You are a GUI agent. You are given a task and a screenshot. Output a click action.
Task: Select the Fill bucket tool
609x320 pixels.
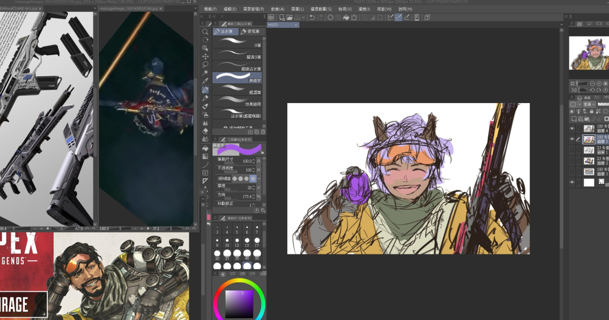tap(206, 148)
